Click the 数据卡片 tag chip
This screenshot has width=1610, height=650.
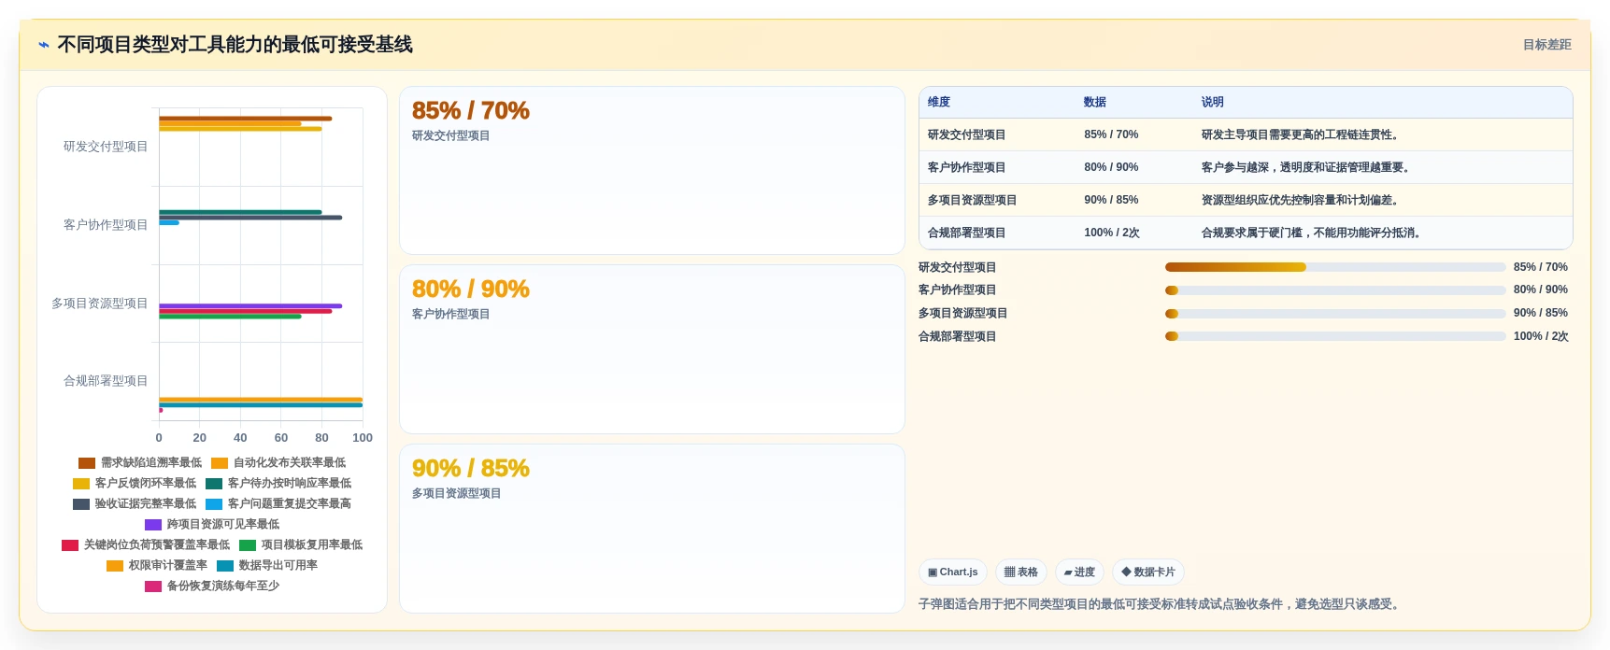[1148, 572]
